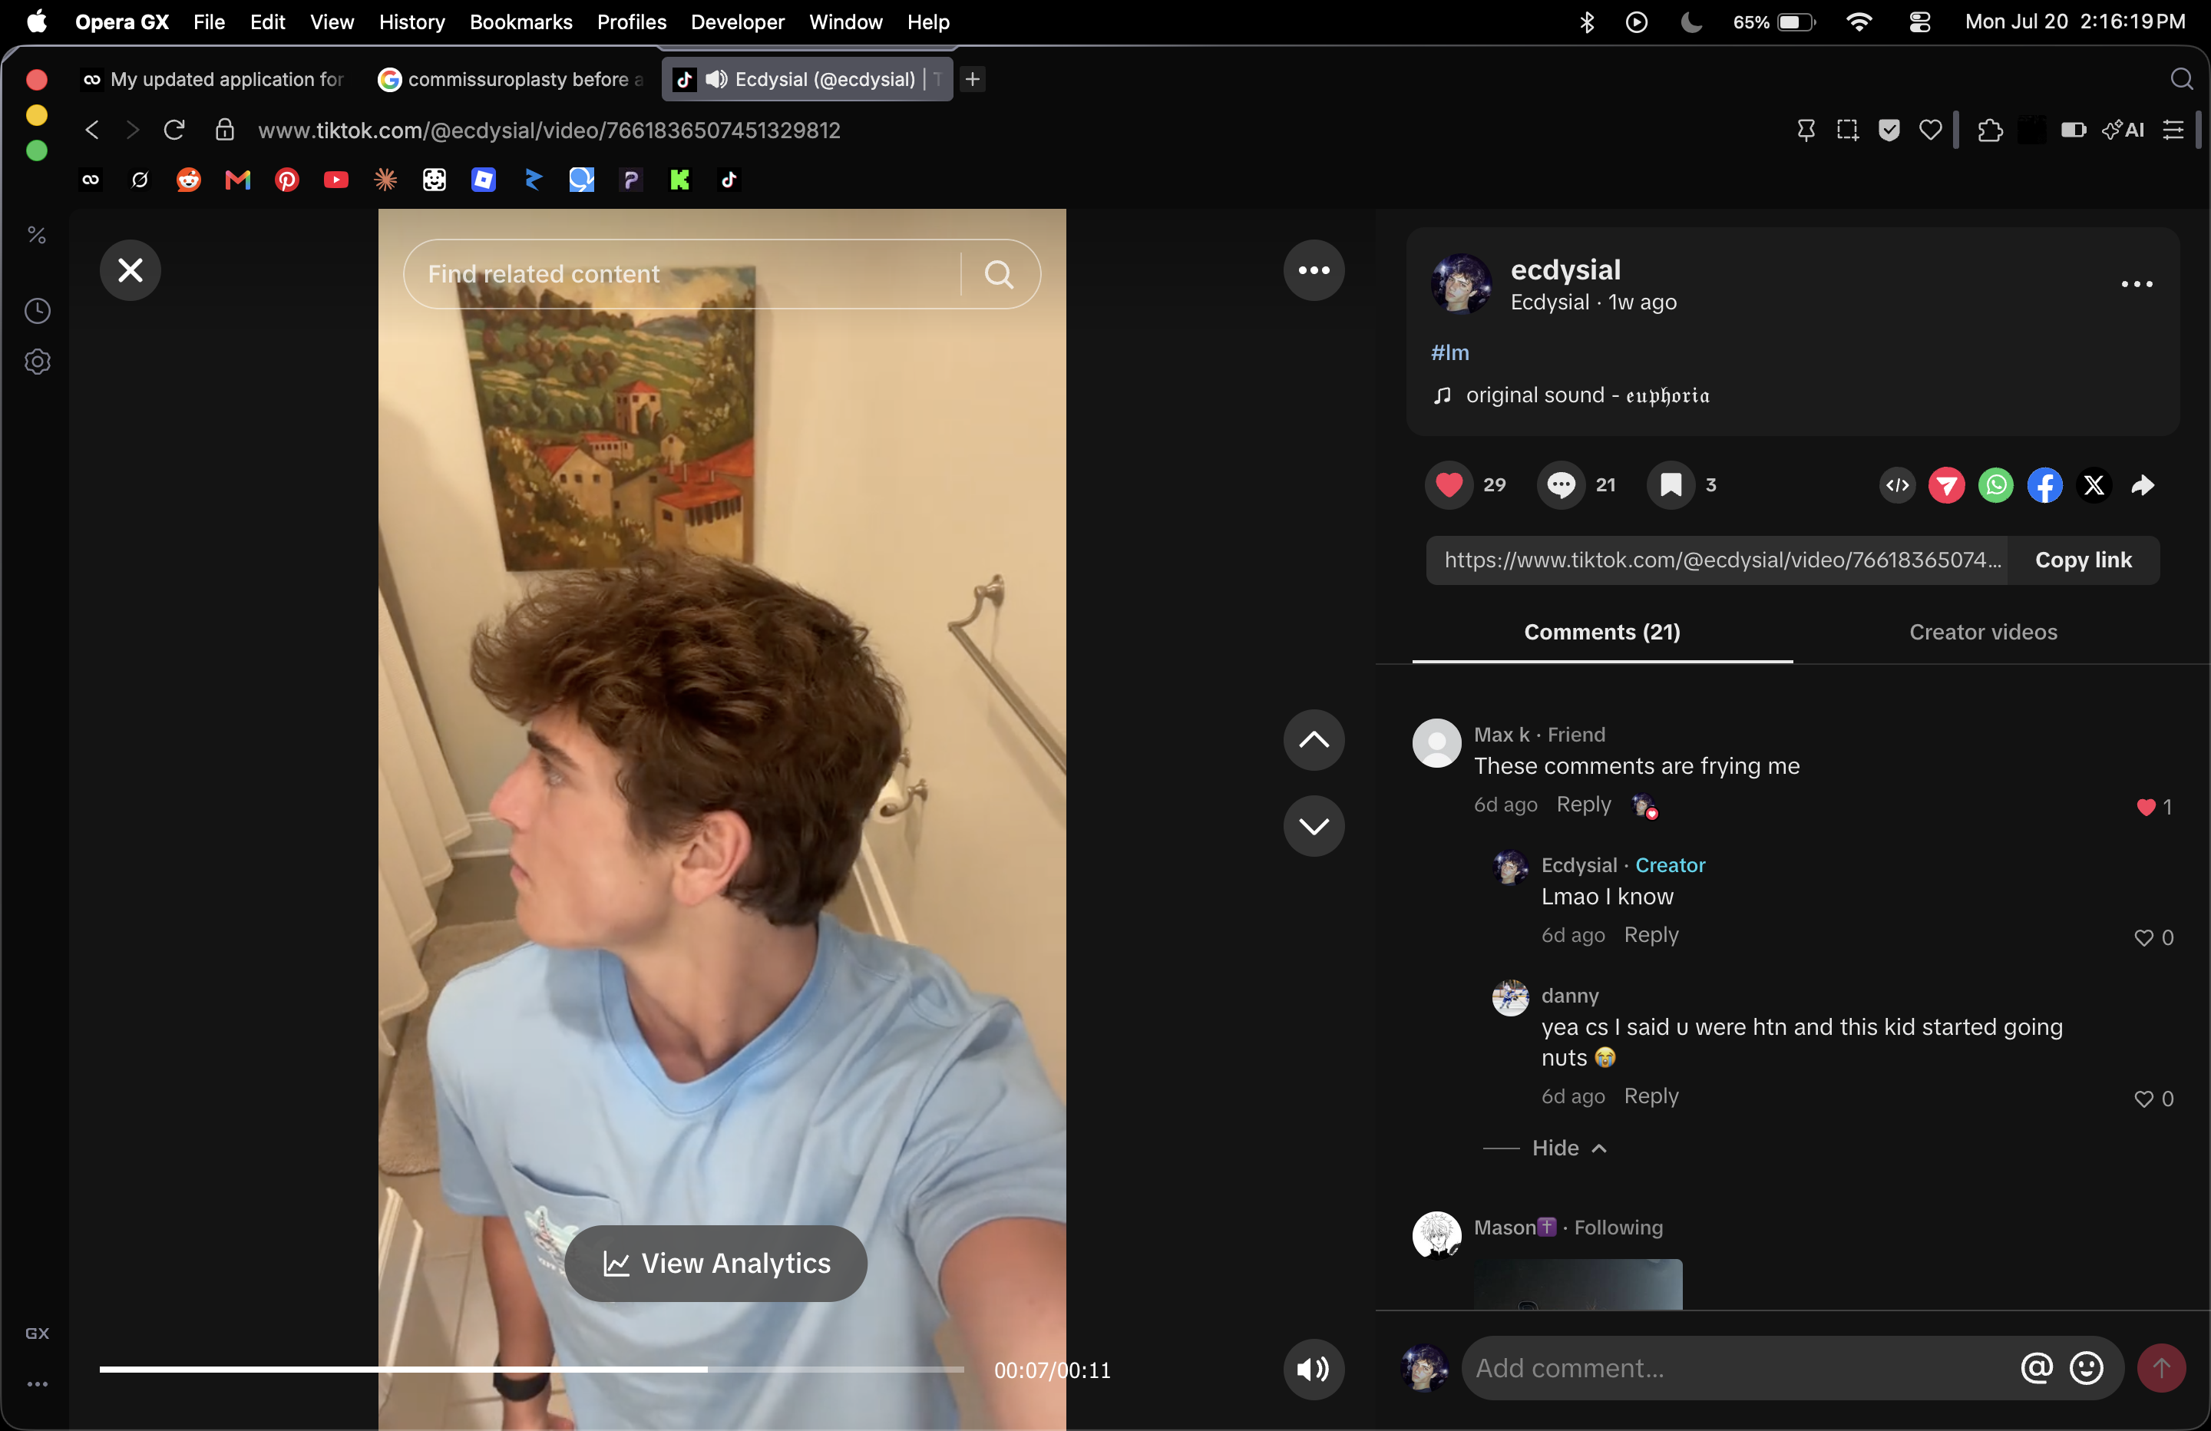2211x1431 pixels.
Task: Seek within the video progress bar
Action: (531, 1370)
